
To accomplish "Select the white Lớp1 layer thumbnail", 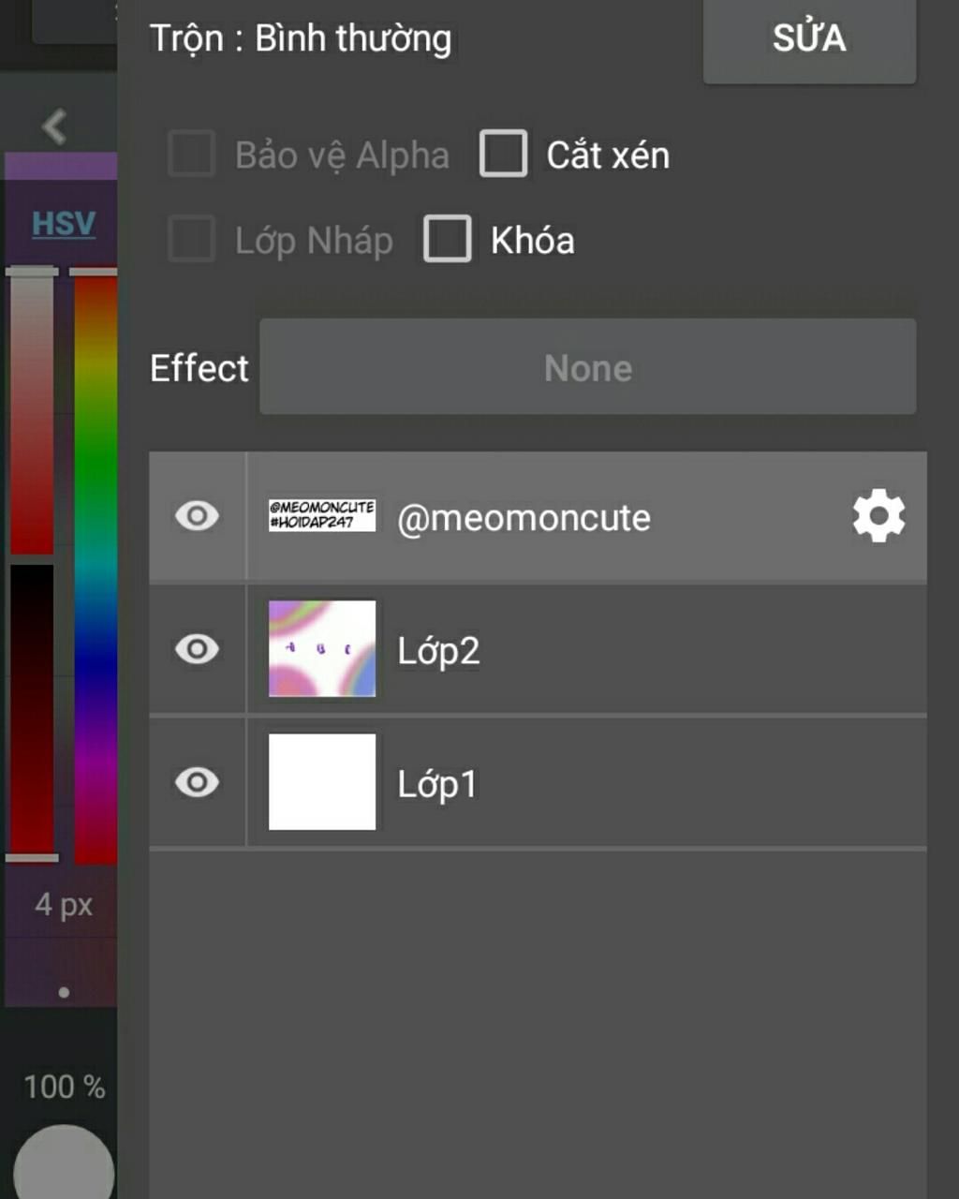I will click(x=322, y=782).
